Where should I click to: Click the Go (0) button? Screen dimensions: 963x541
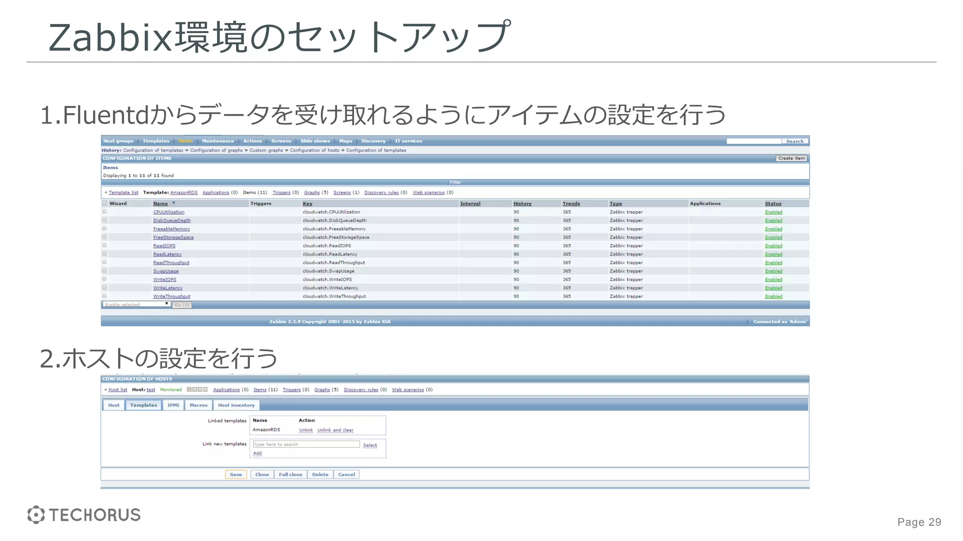[182, 305]
